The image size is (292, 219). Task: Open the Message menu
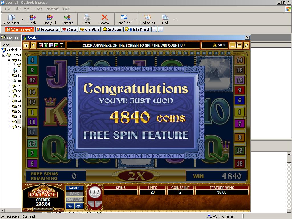[x=52, y=9]
